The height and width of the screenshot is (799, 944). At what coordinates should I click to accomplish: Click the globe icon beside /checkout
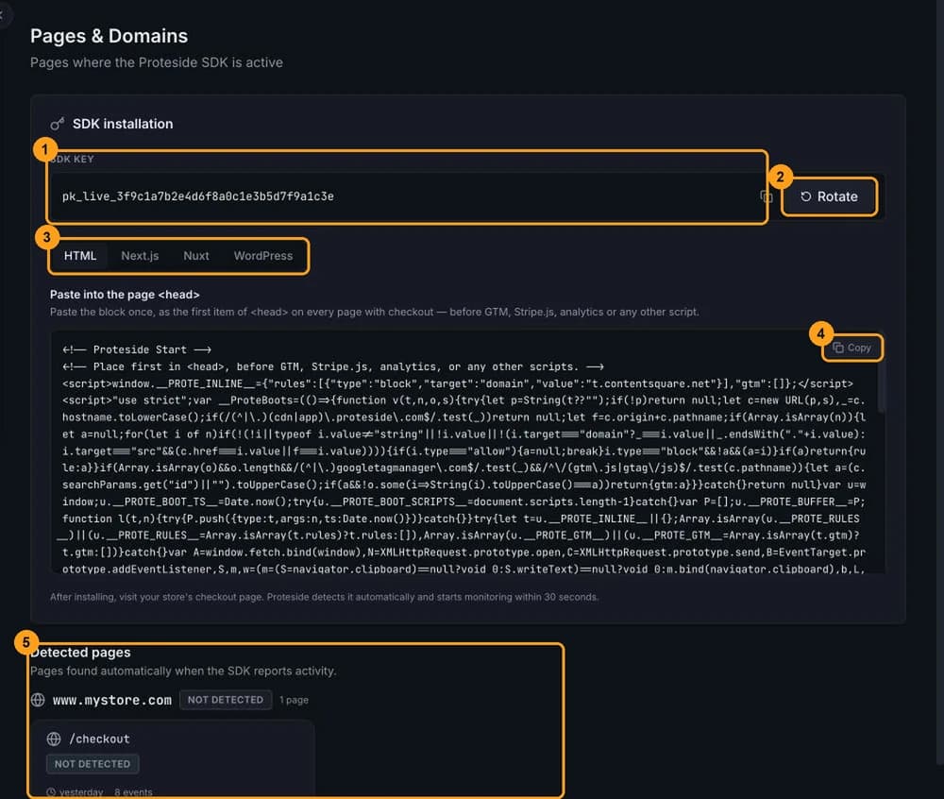pos(54,739)
